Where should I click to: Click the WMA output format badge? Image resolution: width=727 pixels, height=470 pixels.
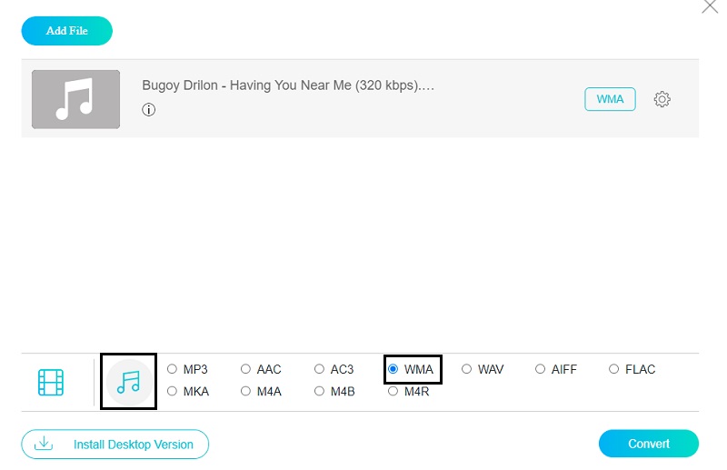pos(610,99)
